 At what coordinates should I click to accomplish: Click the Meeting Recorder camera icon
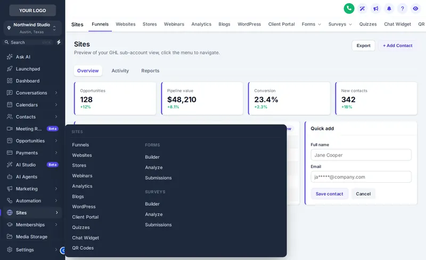click(x=10, y=128)
